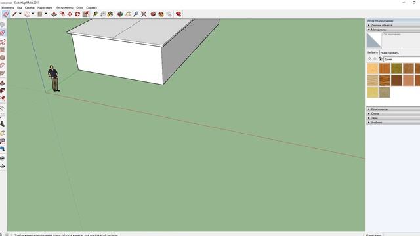Viewport: 420px width, 236px height.
Task: Select the Pie tool in left toolbar
Action: [x=3, y=73]
